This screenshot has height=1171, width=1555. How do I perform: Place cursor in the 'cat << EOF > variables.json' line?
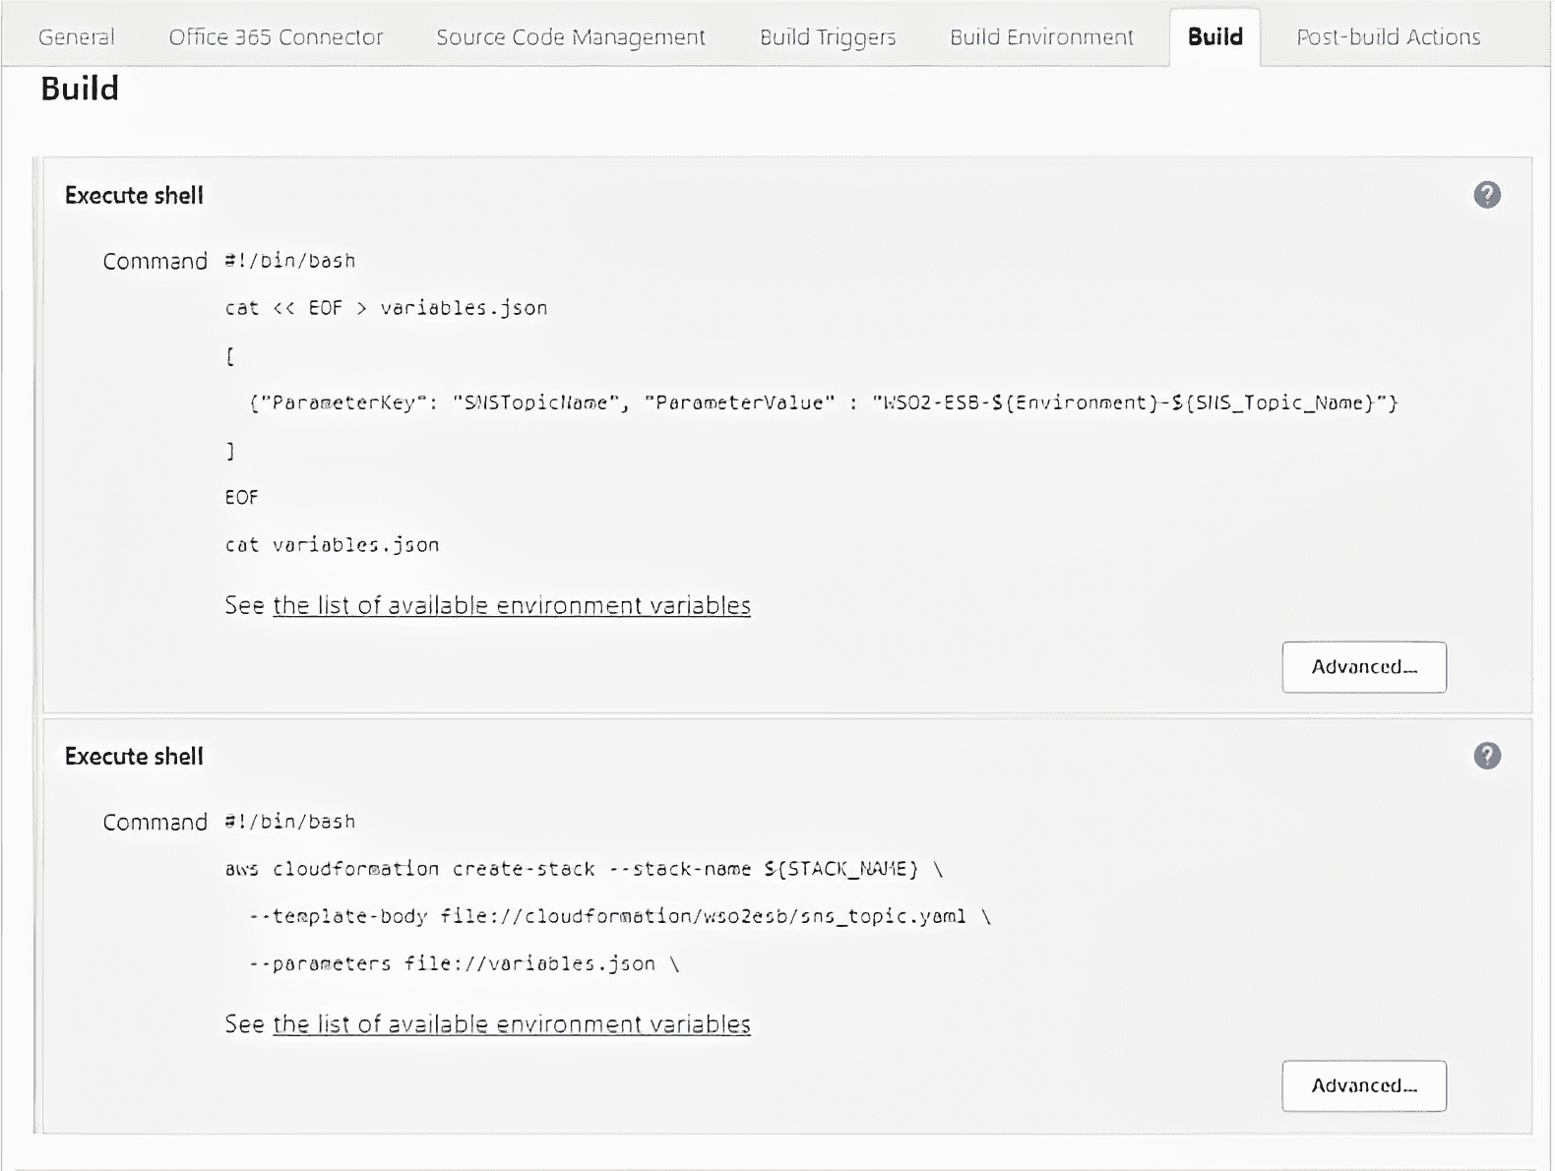point(386,308)
